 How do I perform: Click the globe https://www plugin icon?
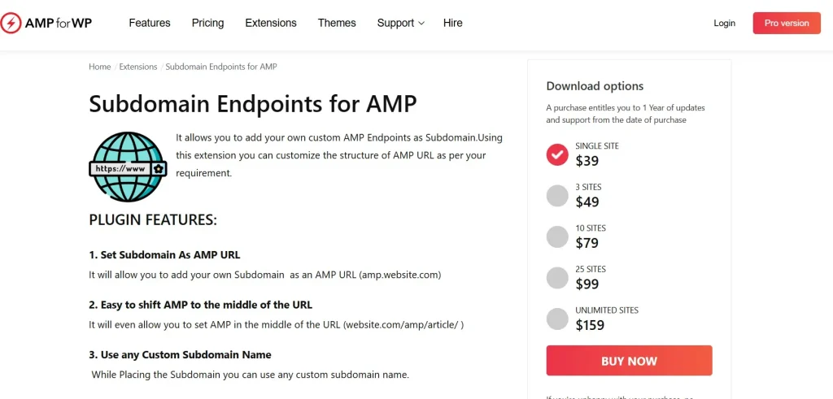[128, 167]
